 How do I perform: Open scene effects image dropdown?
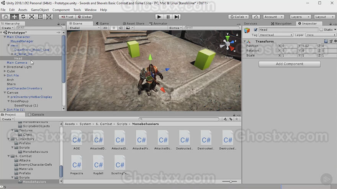[129, 28]
